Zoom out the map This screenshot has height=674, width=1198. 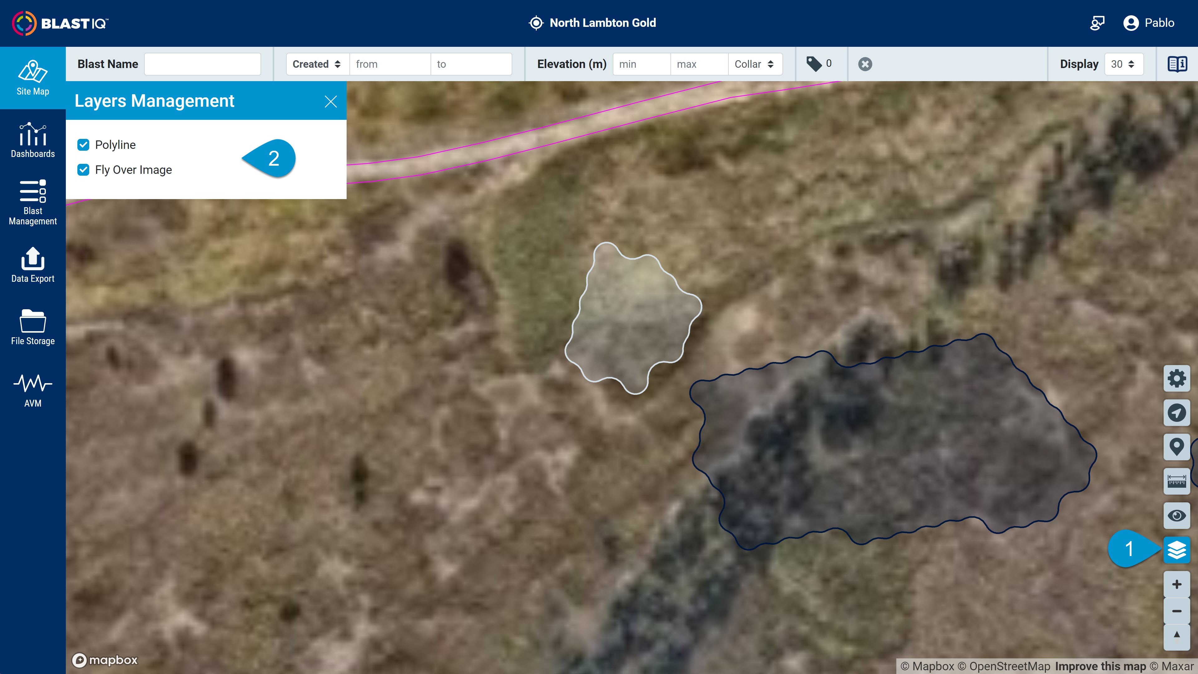pos(1176,611)
